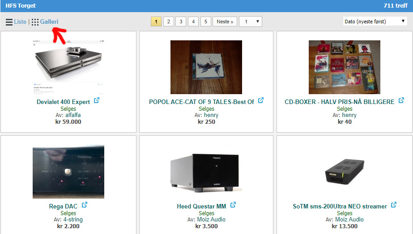This screenshot has height=234, width=413.
Task: Click the Neste » next page button
Action: point(225,22)
